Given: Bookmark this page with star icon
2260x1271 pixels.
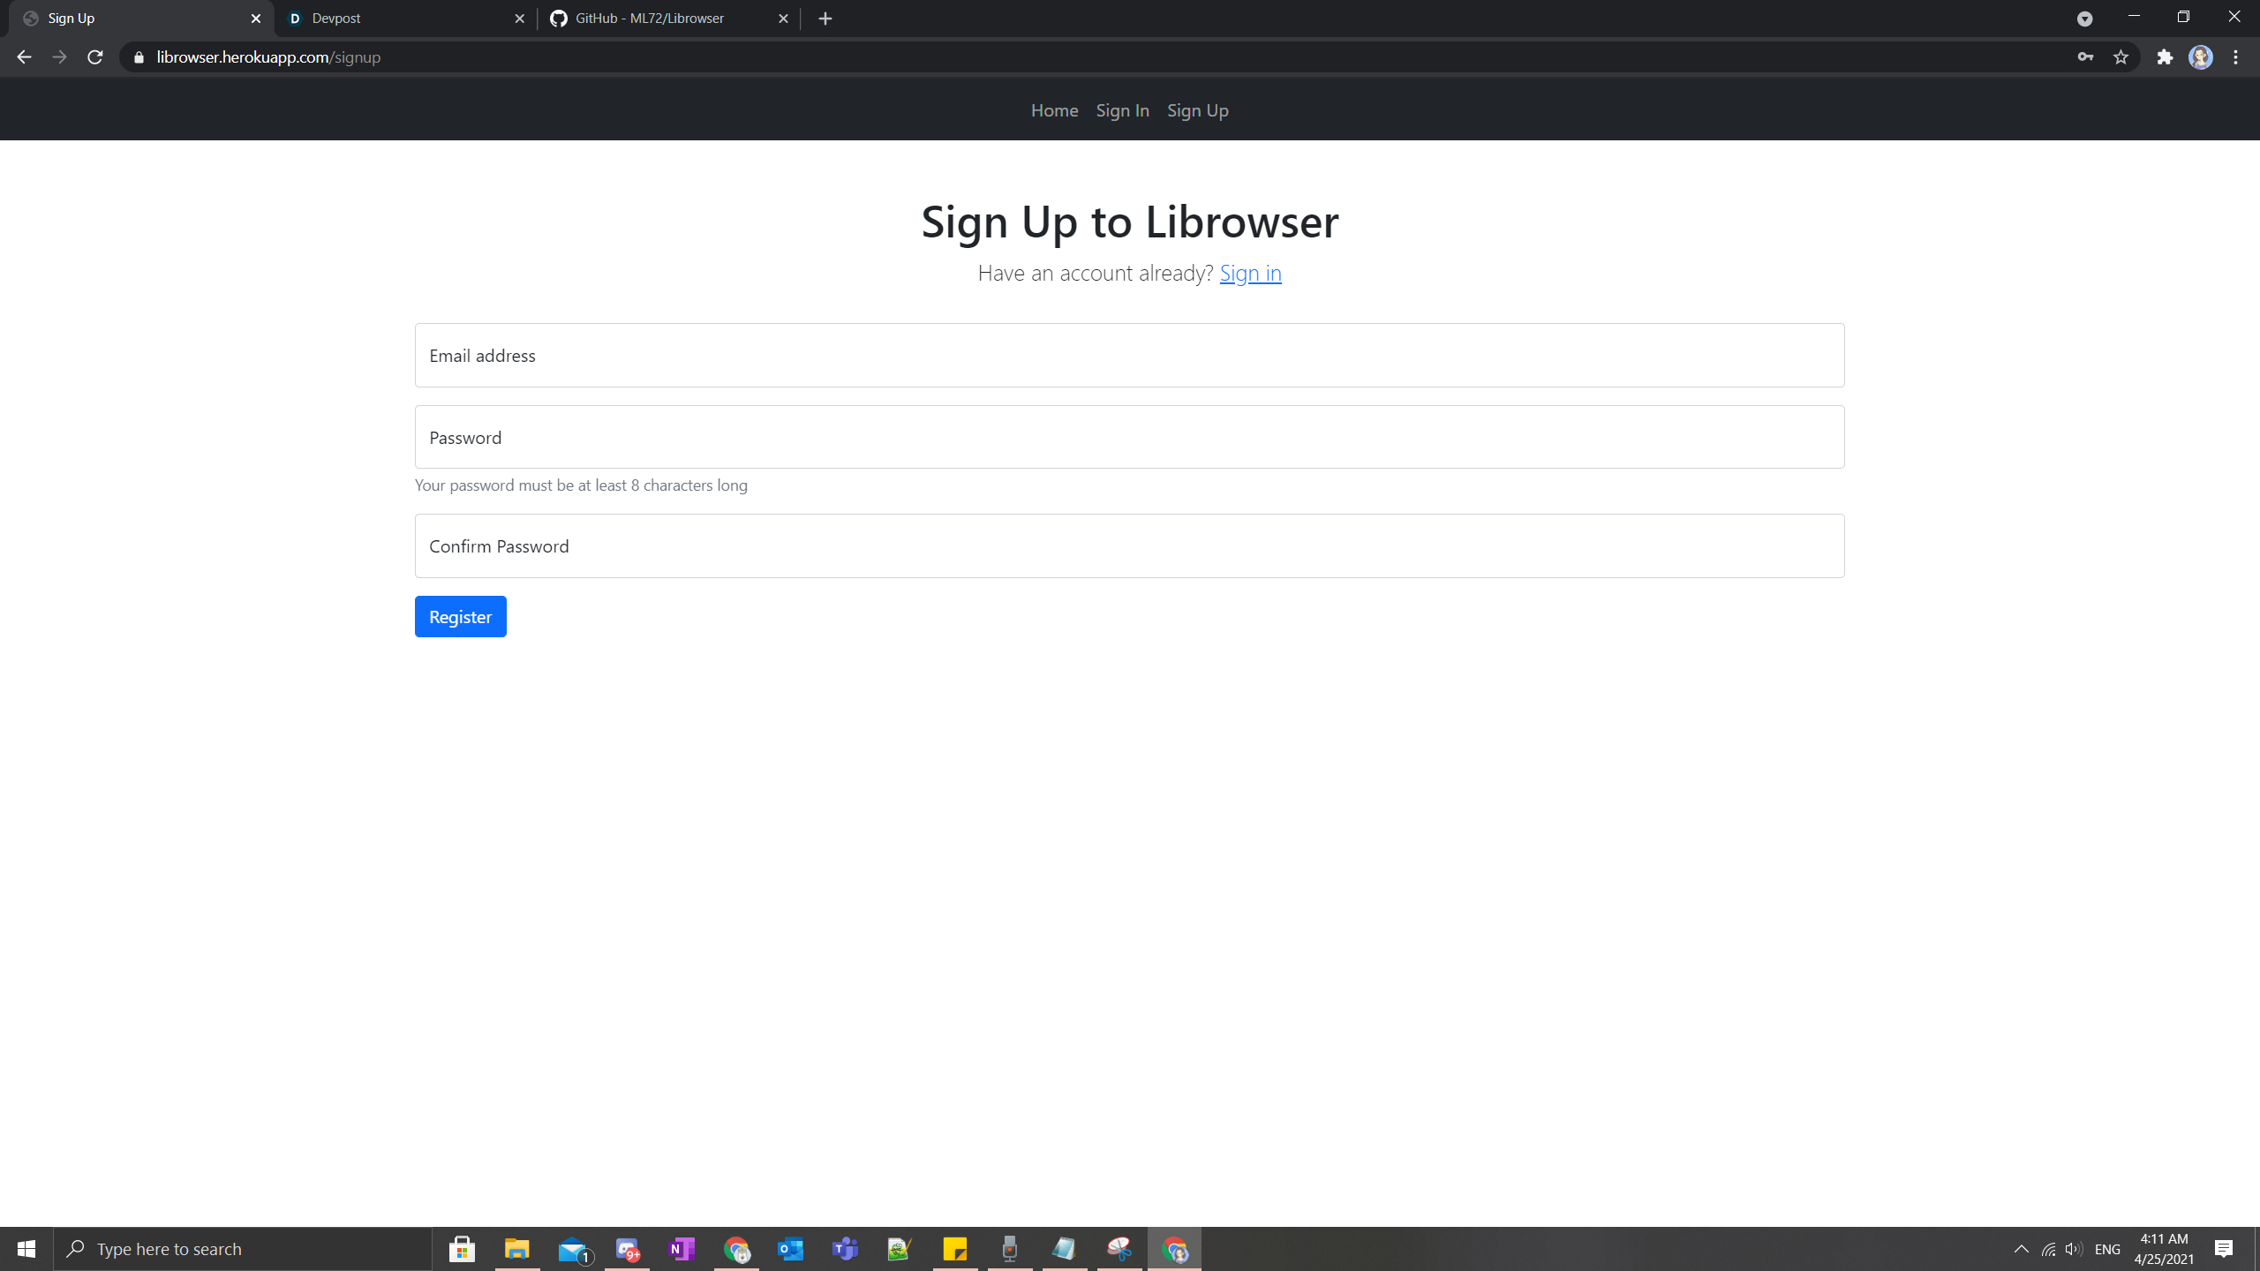Looking at the screenshot, I should [2121, 57].
